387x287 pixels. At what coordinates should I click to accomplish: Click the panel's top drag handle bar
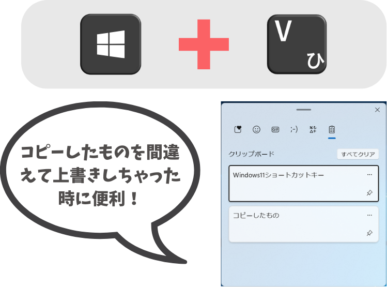[304, 110]
